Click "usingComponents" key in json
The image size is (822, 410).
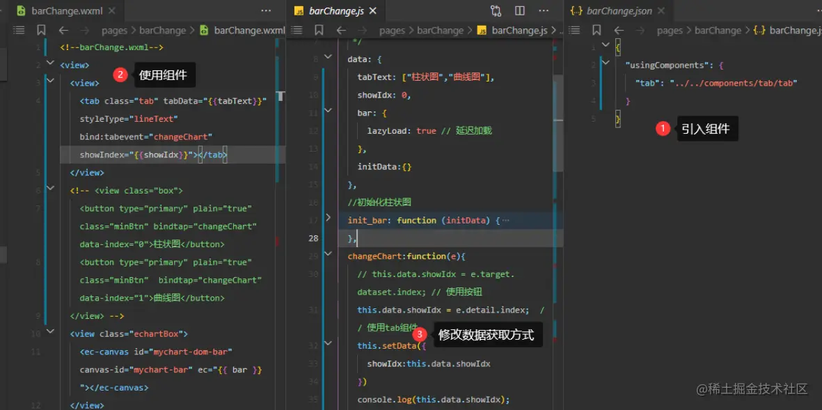(x=667, y=65)
